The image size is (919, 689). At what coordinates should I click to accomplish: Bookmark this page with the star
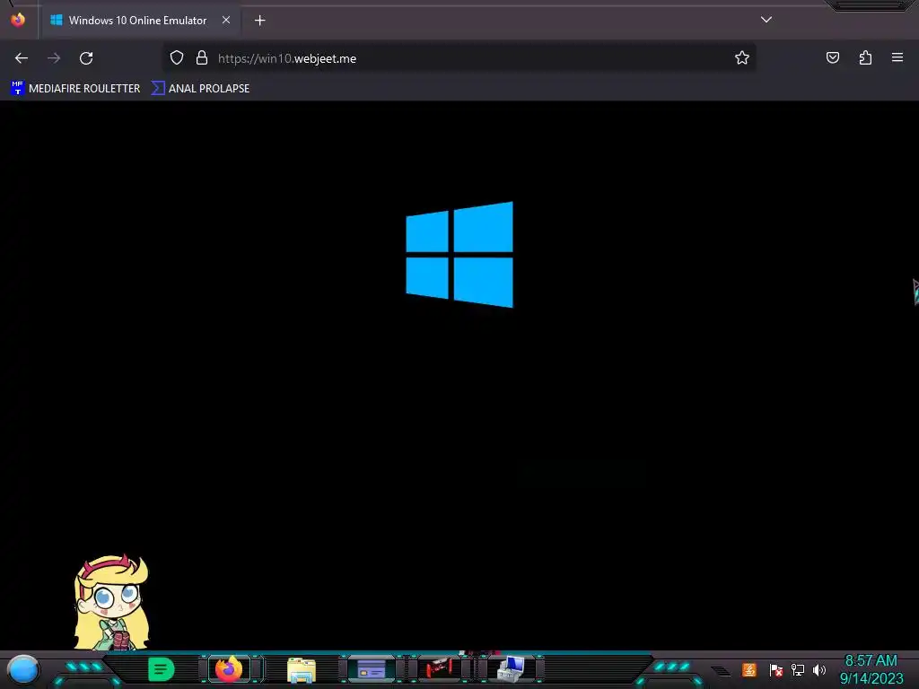(742, 57)
